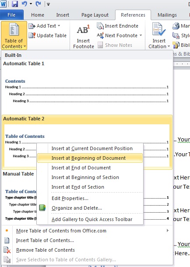Click the Insert Footnote AB icon
This screenshot has width=190, height=267.
(83, 30)
